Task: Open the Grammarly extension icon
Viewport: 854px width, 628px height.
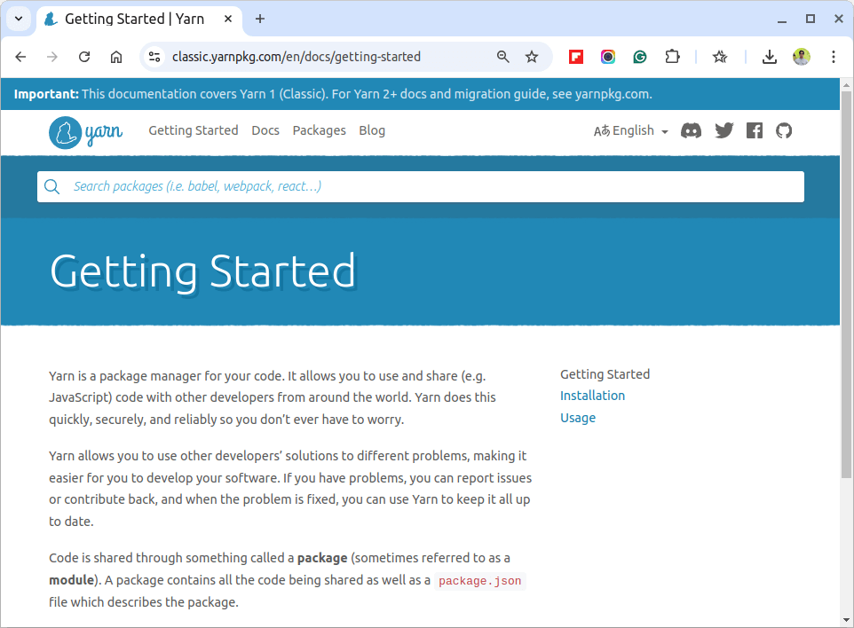Action: [640, 57]
